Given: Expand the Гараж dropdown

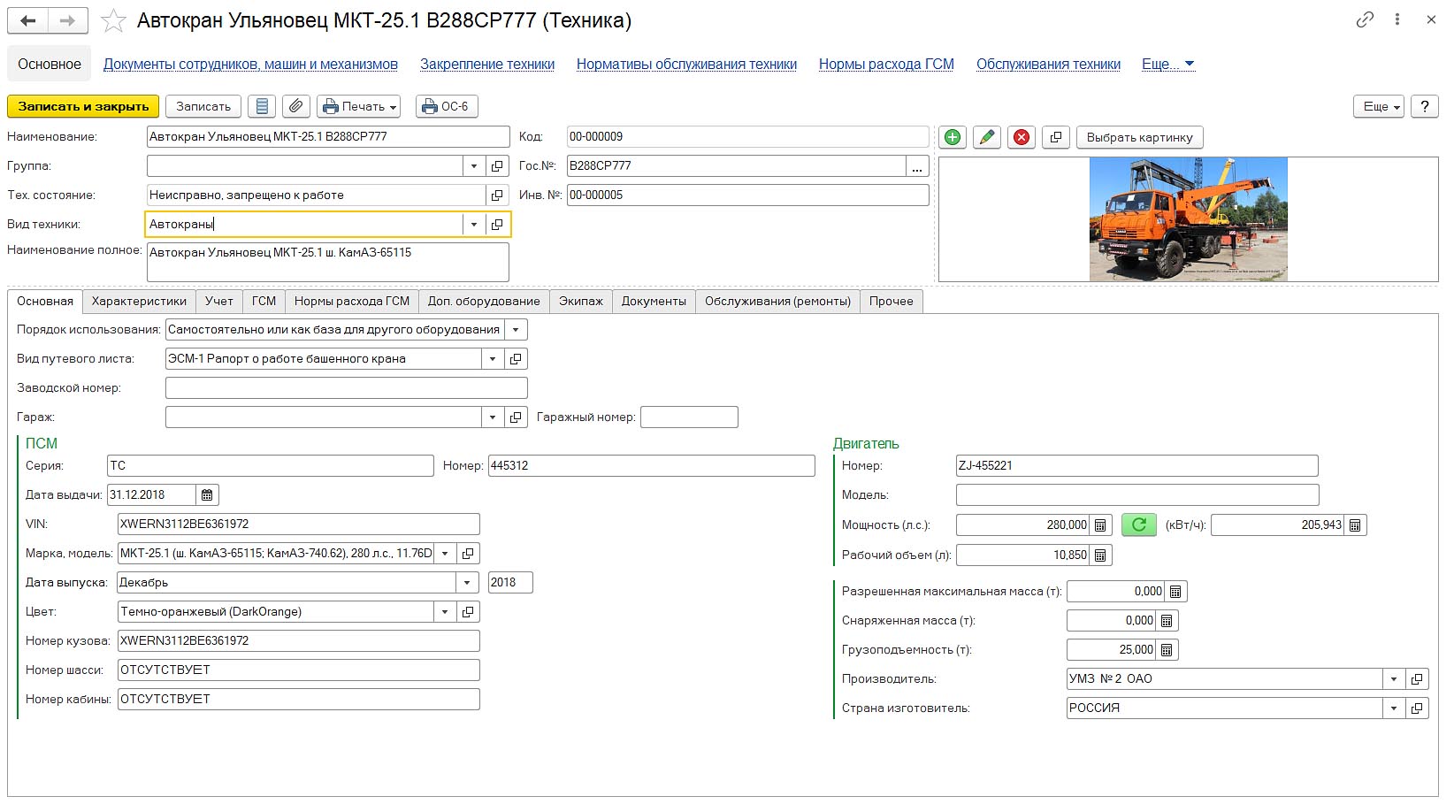Looking at the screenshot, I should [x=493, y=417].
